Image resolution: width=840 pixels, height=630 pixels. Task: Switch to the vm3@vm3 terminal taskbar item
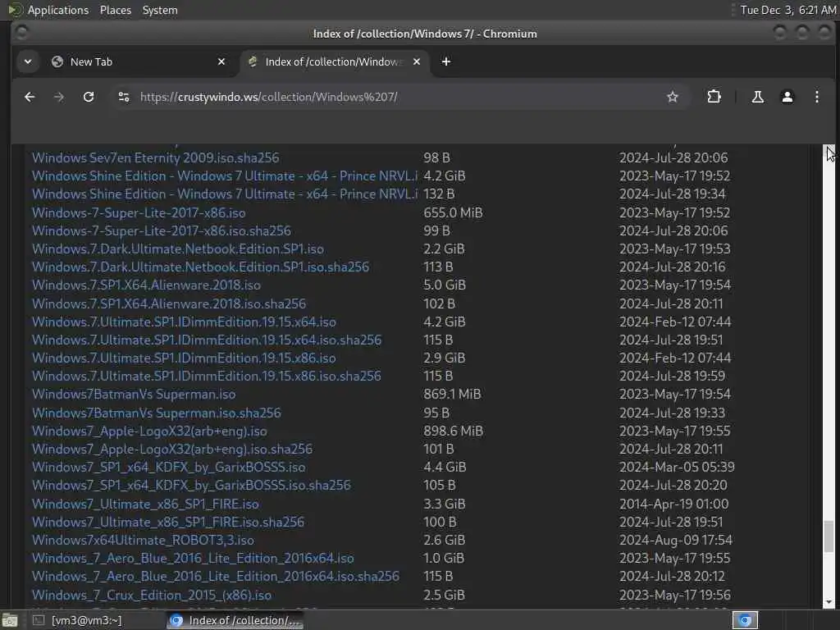[78, 620]
